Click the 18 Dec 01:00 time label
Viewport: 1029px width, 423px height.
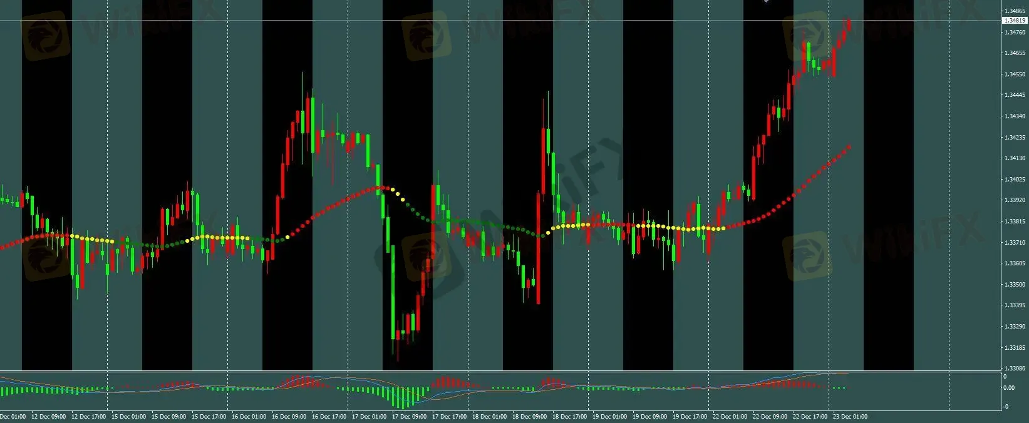[489, 416]
